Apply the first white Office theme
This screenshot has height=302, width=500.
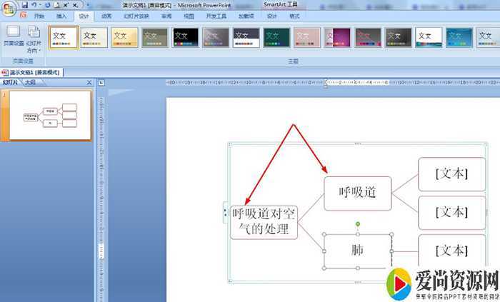coord(64,37)
